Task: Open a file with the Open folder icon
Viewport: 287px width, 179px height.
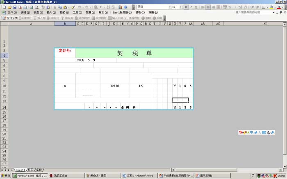Action: point(9,7)
